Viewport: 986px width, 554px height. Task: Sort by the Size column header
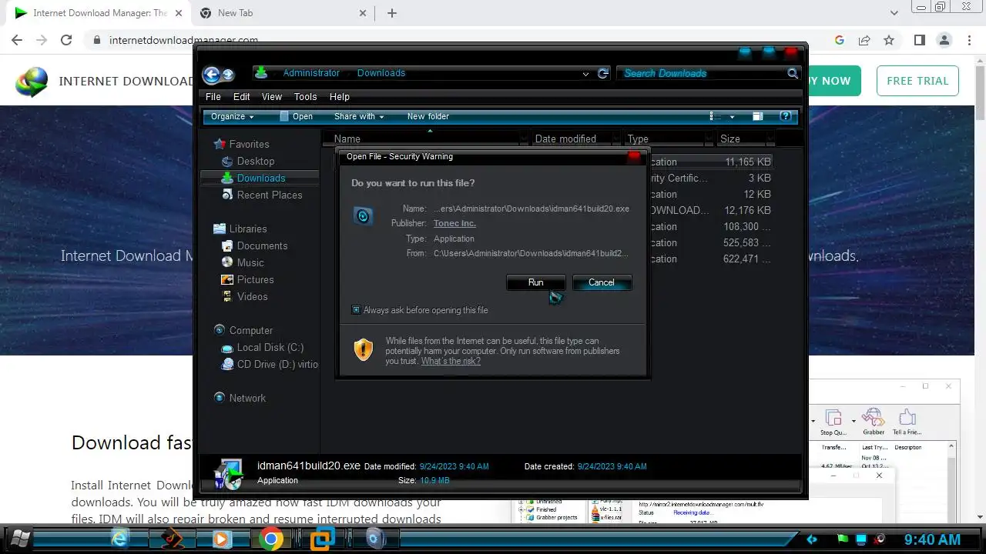point(745,138)
